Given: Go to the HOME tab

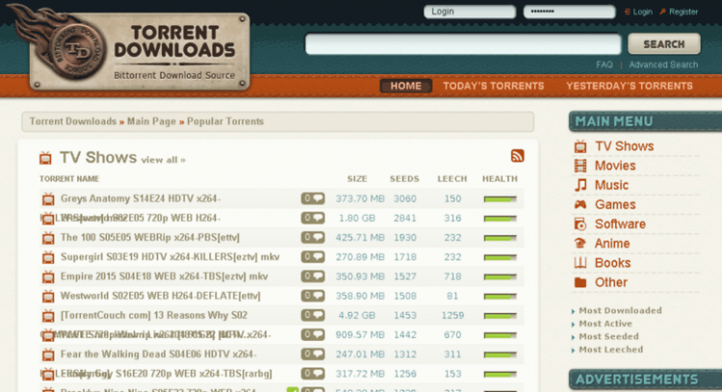Looking at the screenshot, I should (x=405, y=86).
